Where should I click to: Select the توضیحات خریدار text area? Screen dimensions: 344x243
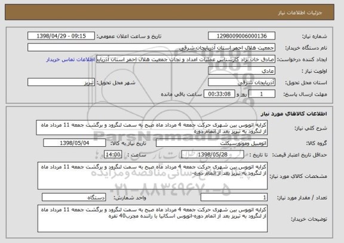152,219
